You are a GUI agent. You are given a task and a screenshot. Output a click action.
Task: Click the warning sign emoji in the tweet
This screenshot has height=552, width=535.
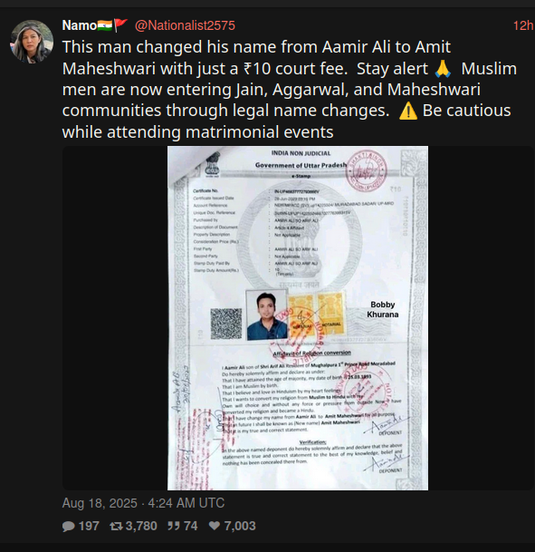(408, 111)
